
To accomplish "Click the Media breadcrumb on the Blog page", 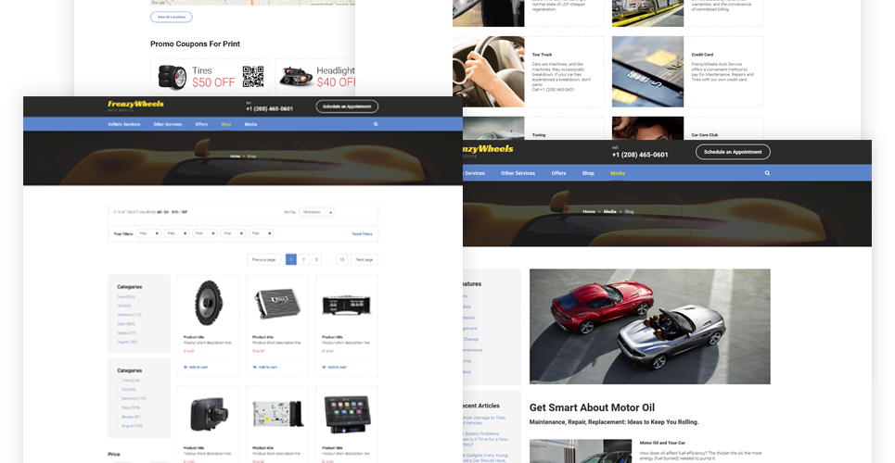I will (609, 211).
